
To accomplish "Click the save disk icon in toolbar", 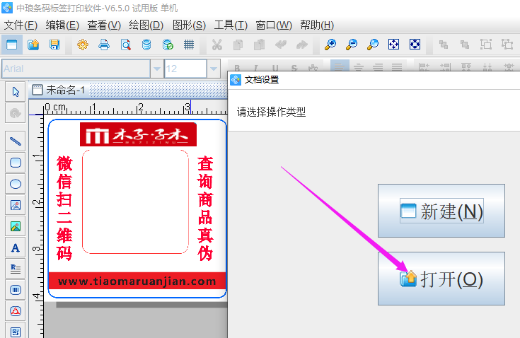I will point(54,45).
